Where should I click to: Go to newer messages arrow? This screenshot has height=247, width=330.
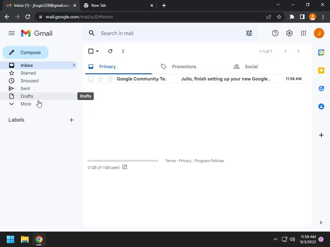click(x=286, y=51)
